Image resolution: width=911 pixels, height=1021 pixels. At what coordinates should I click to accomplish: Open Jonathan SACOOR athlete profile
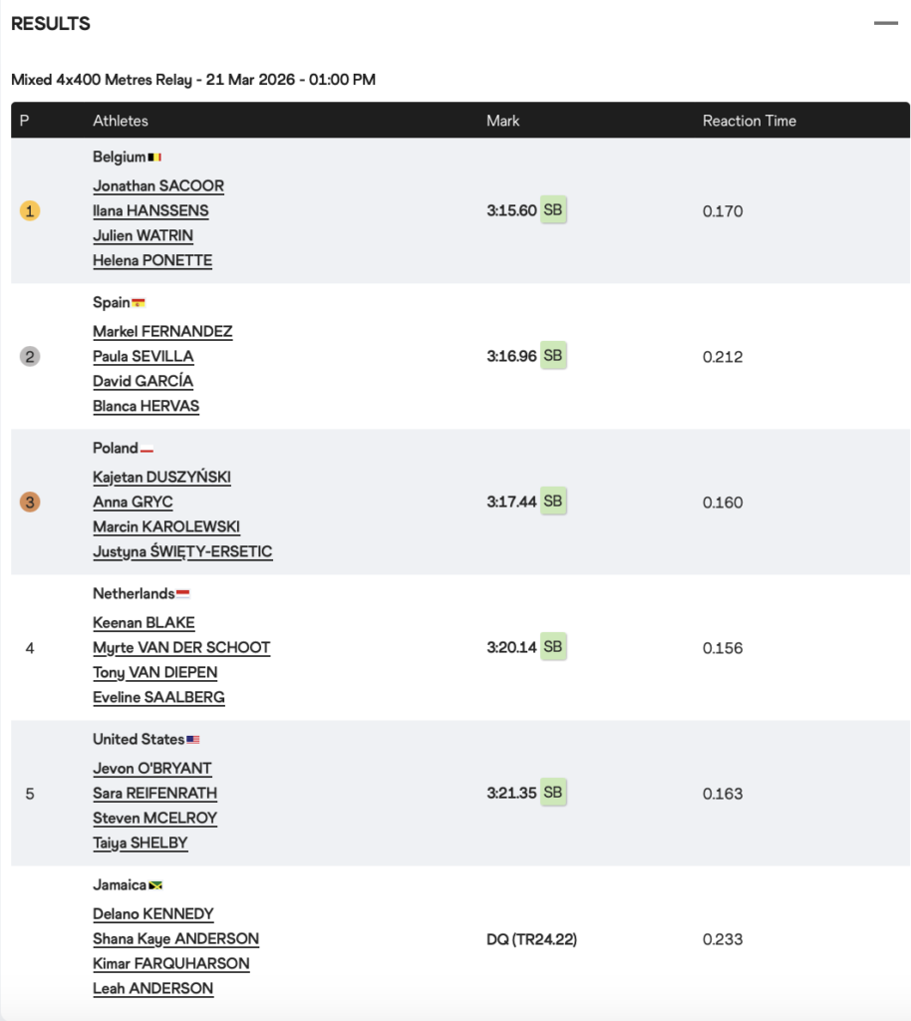coord(158,186)
